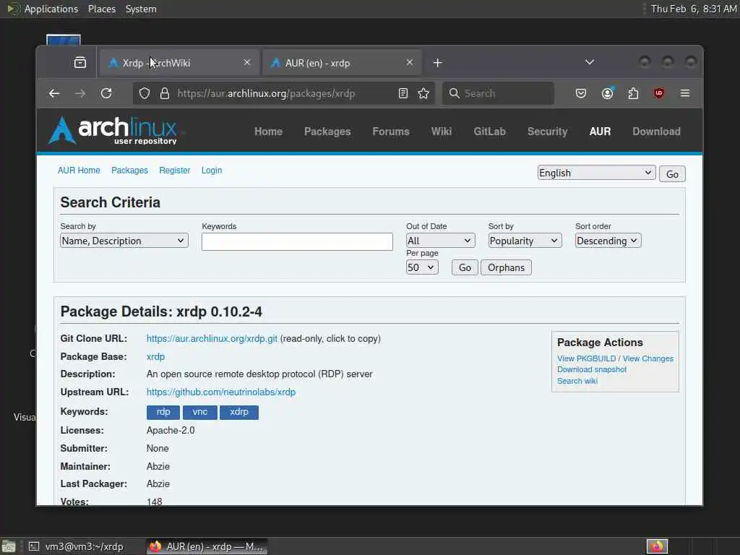Open the Firefox hamburger menu
Viewport: 740px width, 555px height.
pyautogui.click(x=685, y=93)
